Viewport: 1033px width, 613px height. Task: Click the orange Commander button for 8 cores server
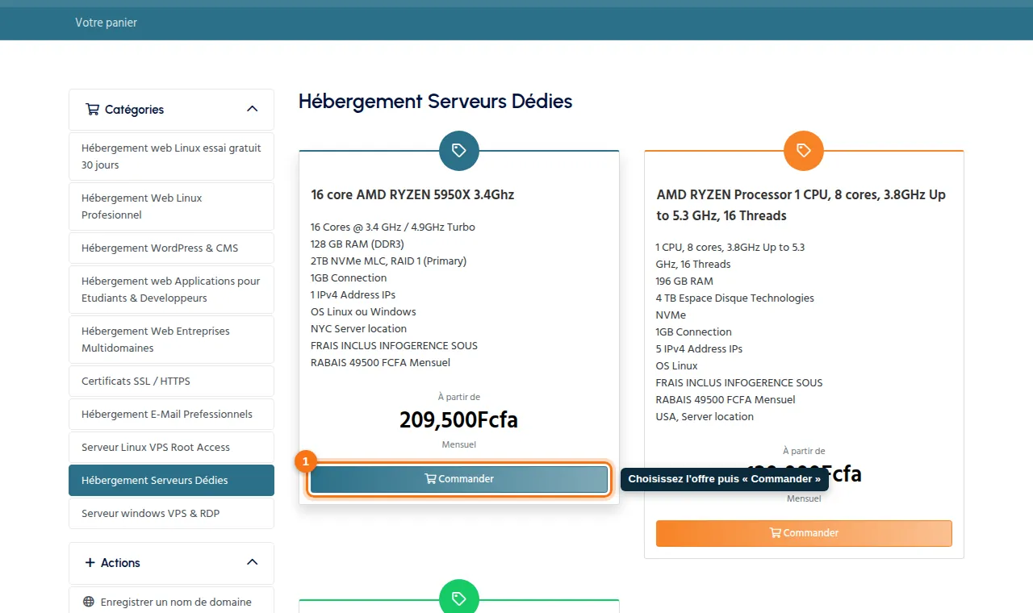tap(804, 533)
